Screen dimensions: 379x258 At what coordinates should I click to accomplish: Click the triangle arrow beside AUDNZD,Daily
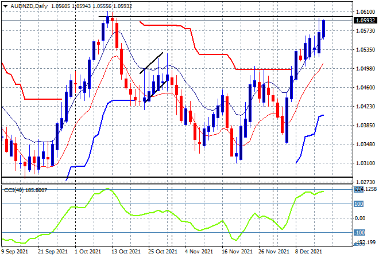point(5,6)
